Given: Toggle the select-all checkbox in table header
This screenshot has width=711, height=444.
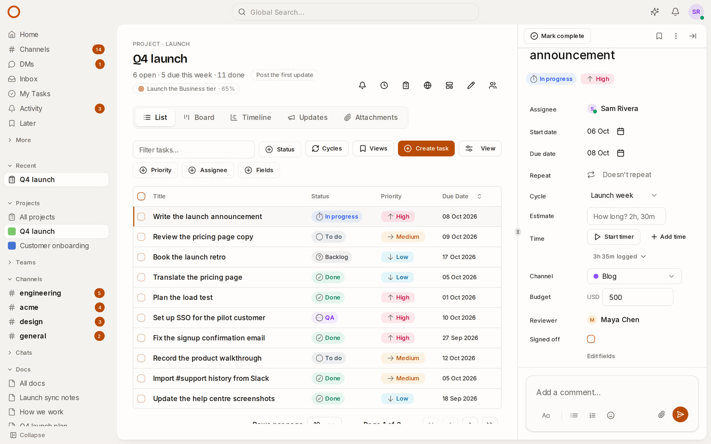Looking at the screenshot, I should click(x=141, y=196).
